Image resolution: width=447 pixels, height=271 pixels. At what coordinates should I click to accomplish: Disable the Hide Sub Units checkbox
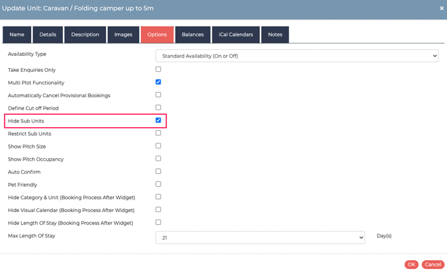coord(159,120)
